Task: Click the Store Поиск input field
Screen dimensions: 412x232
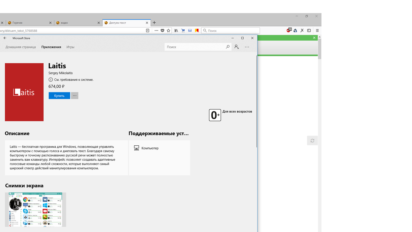Action: pyautogui.click(x=194, y=47)
